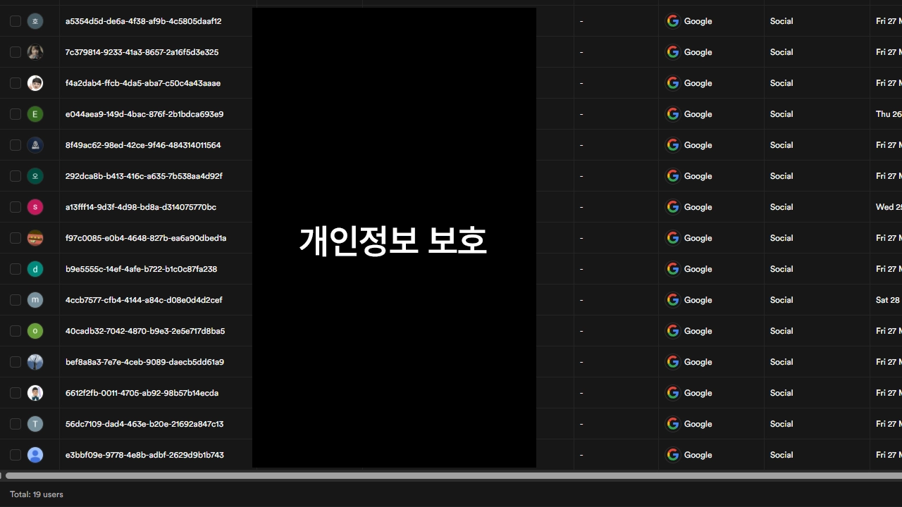Image resolution: width=902 pixels, height=507 pixels.
Task: Click the Social label on the a13fff14 row
Action: click(781, 206)
